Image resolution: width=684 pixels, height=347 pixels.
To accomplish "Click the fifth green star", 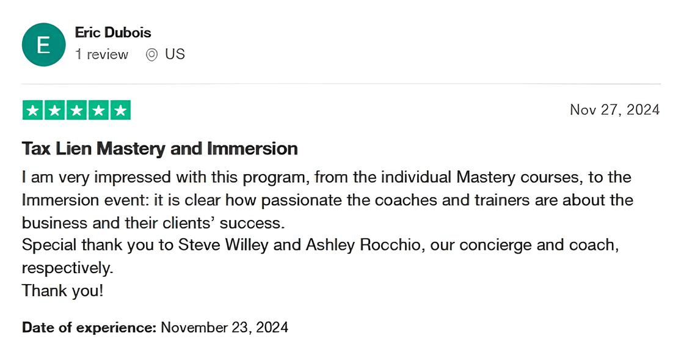I will (120, 111).
